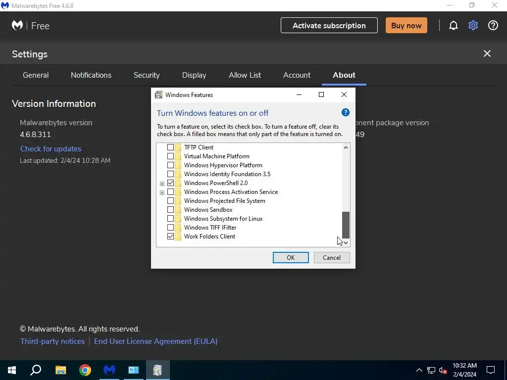
Task: Select the Virtual Machine Platform label
Action: coord(217,156)
